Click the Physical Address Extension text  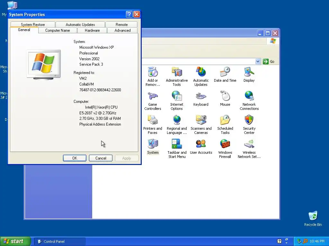click(100, 124)
